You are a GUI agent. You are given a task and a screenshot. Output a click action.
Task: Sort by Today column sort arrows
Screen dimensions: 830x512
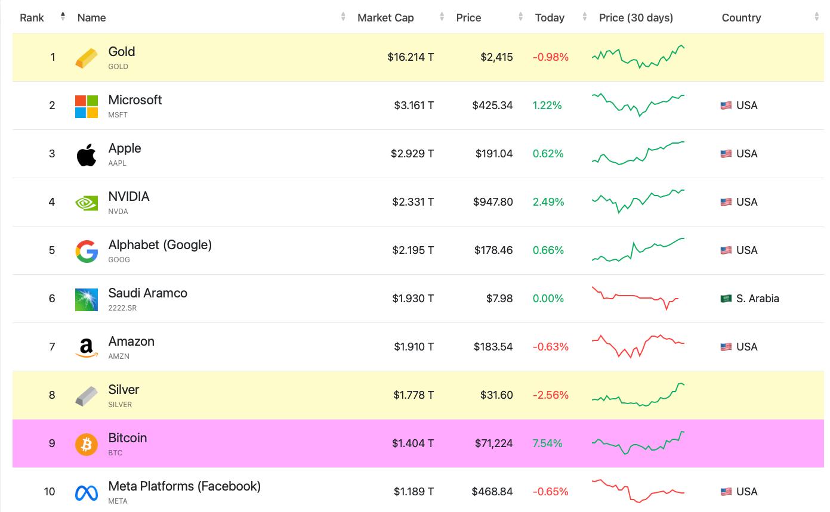(585, 17)
